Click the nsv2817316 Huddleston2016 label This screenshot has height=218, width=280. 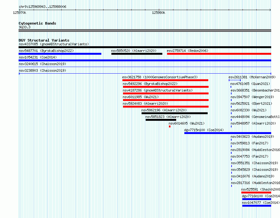255,183
